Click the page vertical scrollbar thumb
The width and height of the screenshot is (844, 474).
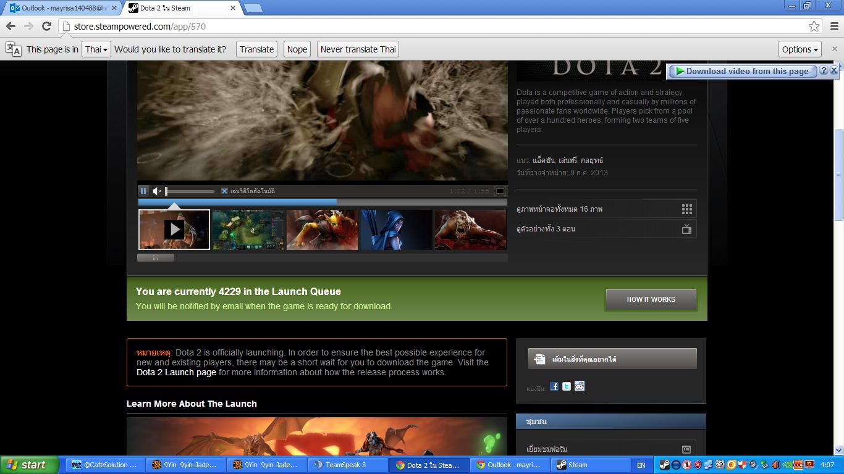point(839,175)
